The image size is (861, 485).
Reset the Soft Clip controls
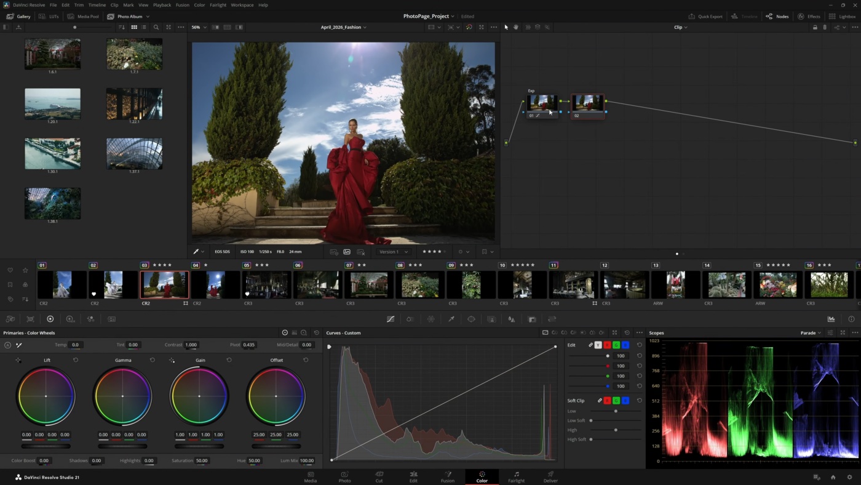639,401
